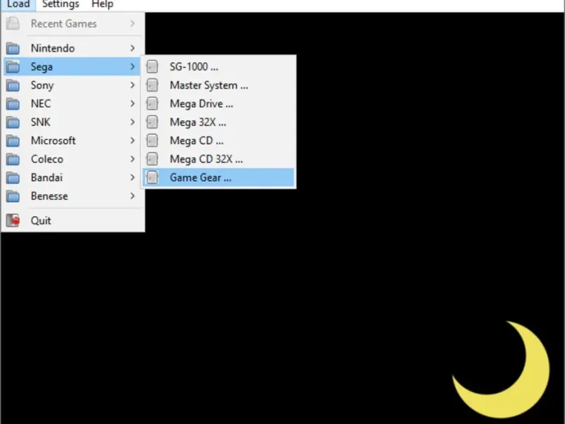Load a Mega 32X game
The height and width of the screenshot is (424, 565).
tap(218, 122)
